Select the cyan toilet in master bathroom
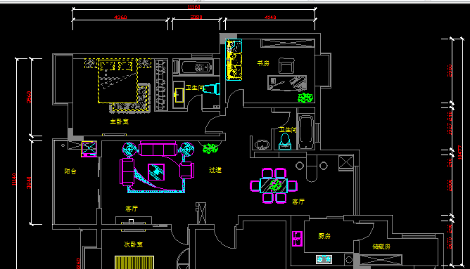 (x=212, y=89)
